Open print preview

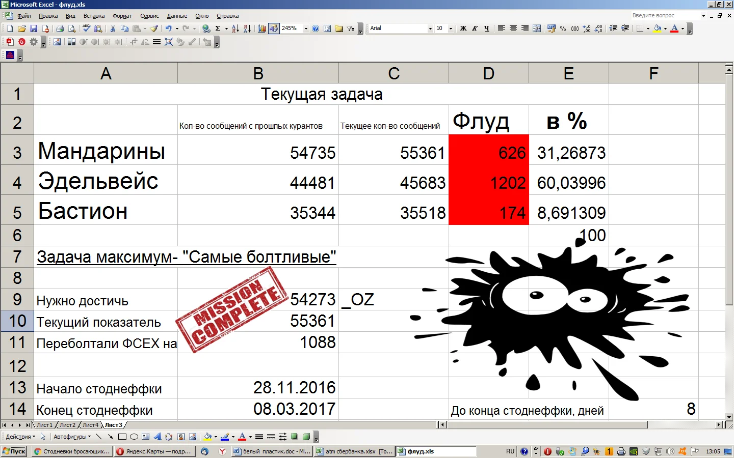(72, 28)
